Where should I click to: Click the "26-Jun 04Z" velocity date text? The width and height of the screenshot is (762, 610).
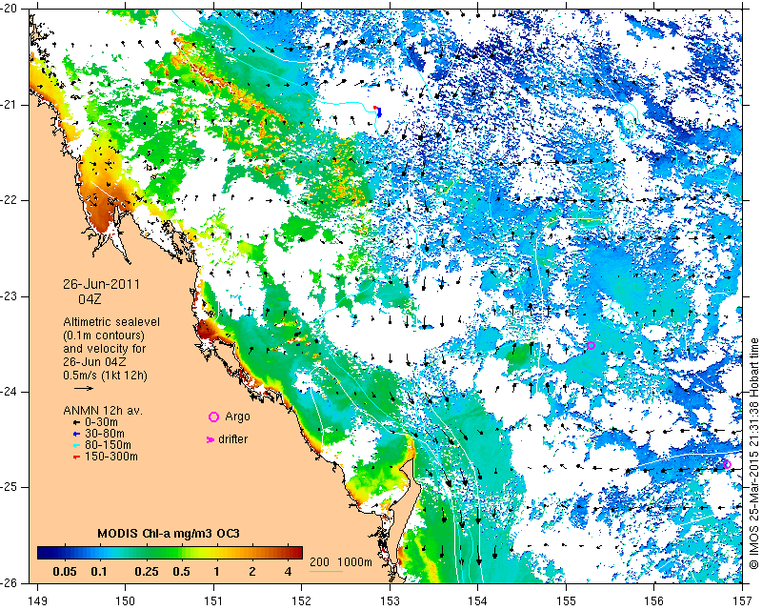click(96, 362)
